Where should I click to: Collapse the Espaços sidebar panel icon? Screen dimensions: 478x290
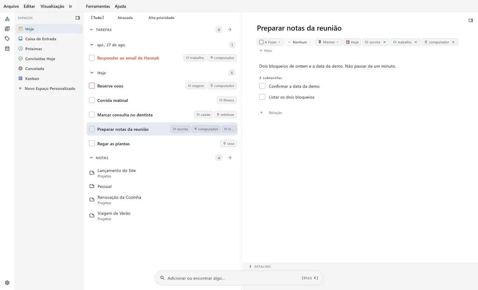78,18
